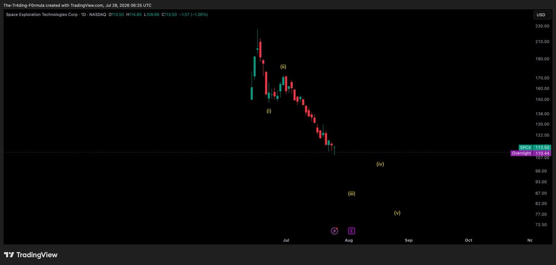This screenshot has width=556, height=265.
Task: Click the purple earnings E marker
Action: [352, 231]
